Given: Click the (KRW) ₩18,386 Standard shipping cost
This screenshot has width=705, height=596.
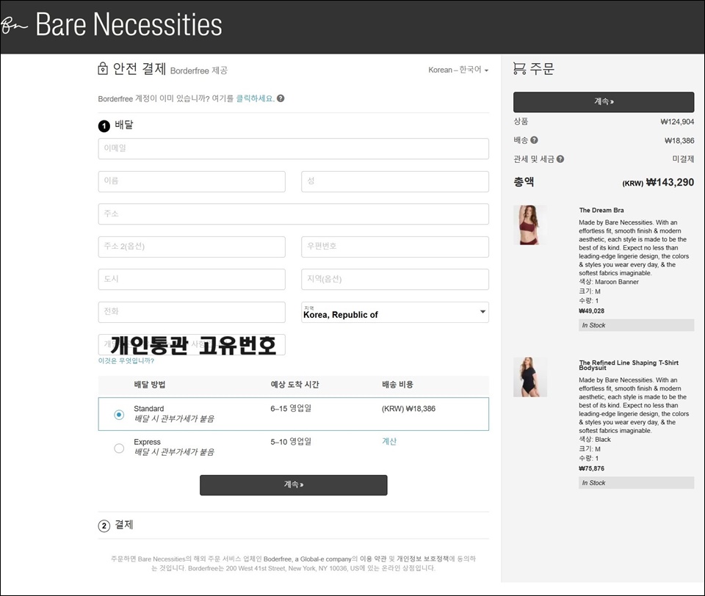Looking at the screenshot, I should (409, 409).
